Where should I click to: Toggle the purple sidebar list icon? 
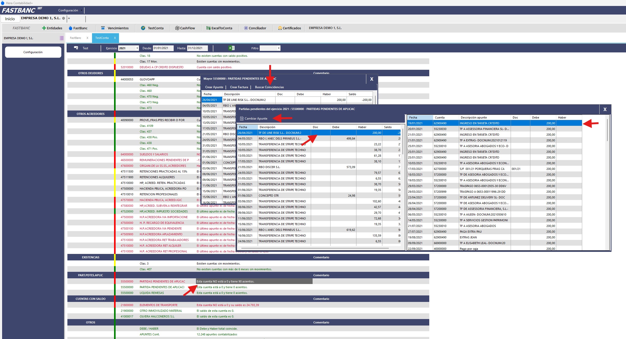point(61,38)
